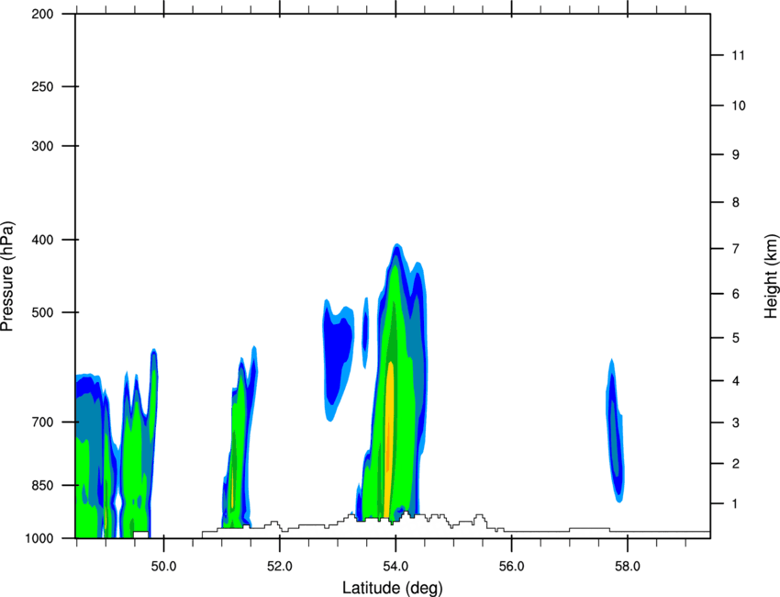Pick the 3 km height label
The image size is (780, 597).
(x=736, y=422)
